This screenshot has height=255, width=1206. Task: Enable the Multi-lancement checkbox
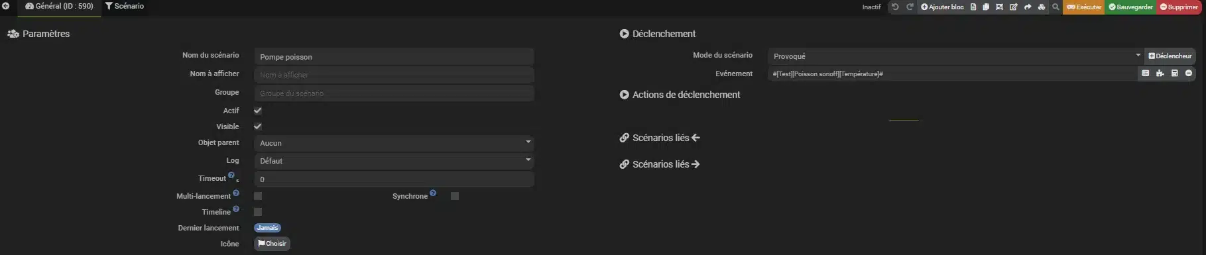[258, 196]
